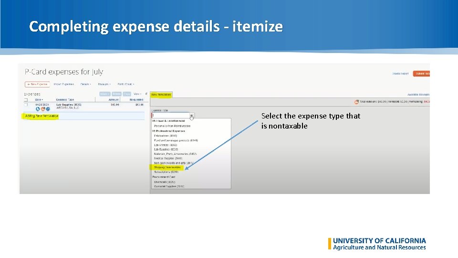This screenshot has height=258, width=458.
Task: Choose Non-cash awards and gifts option
Action: coord(174,163)
